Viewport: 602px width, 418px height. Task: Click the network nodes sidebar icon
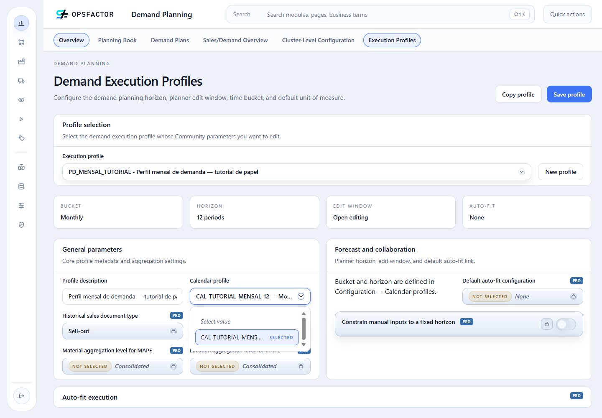tap(21, 42)
